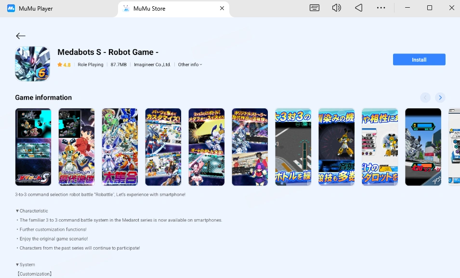
Task: Expand the Other info dropdown
Action: (x=190, y=65)
